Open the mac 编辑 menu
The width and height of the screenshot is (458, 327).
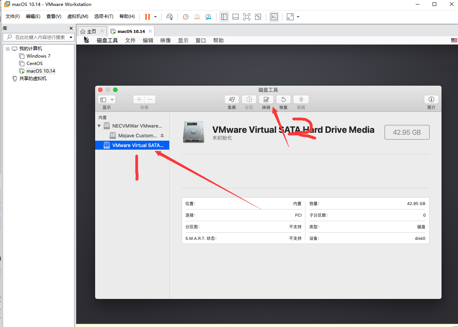[x=148, y=40]
